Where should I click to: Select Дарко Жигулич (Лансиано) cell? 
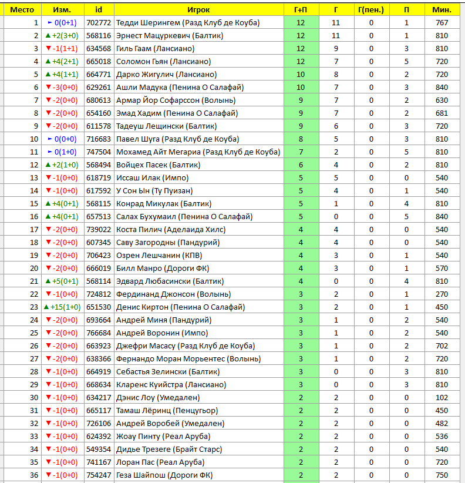pyautogui.click(x=199, y=74)
